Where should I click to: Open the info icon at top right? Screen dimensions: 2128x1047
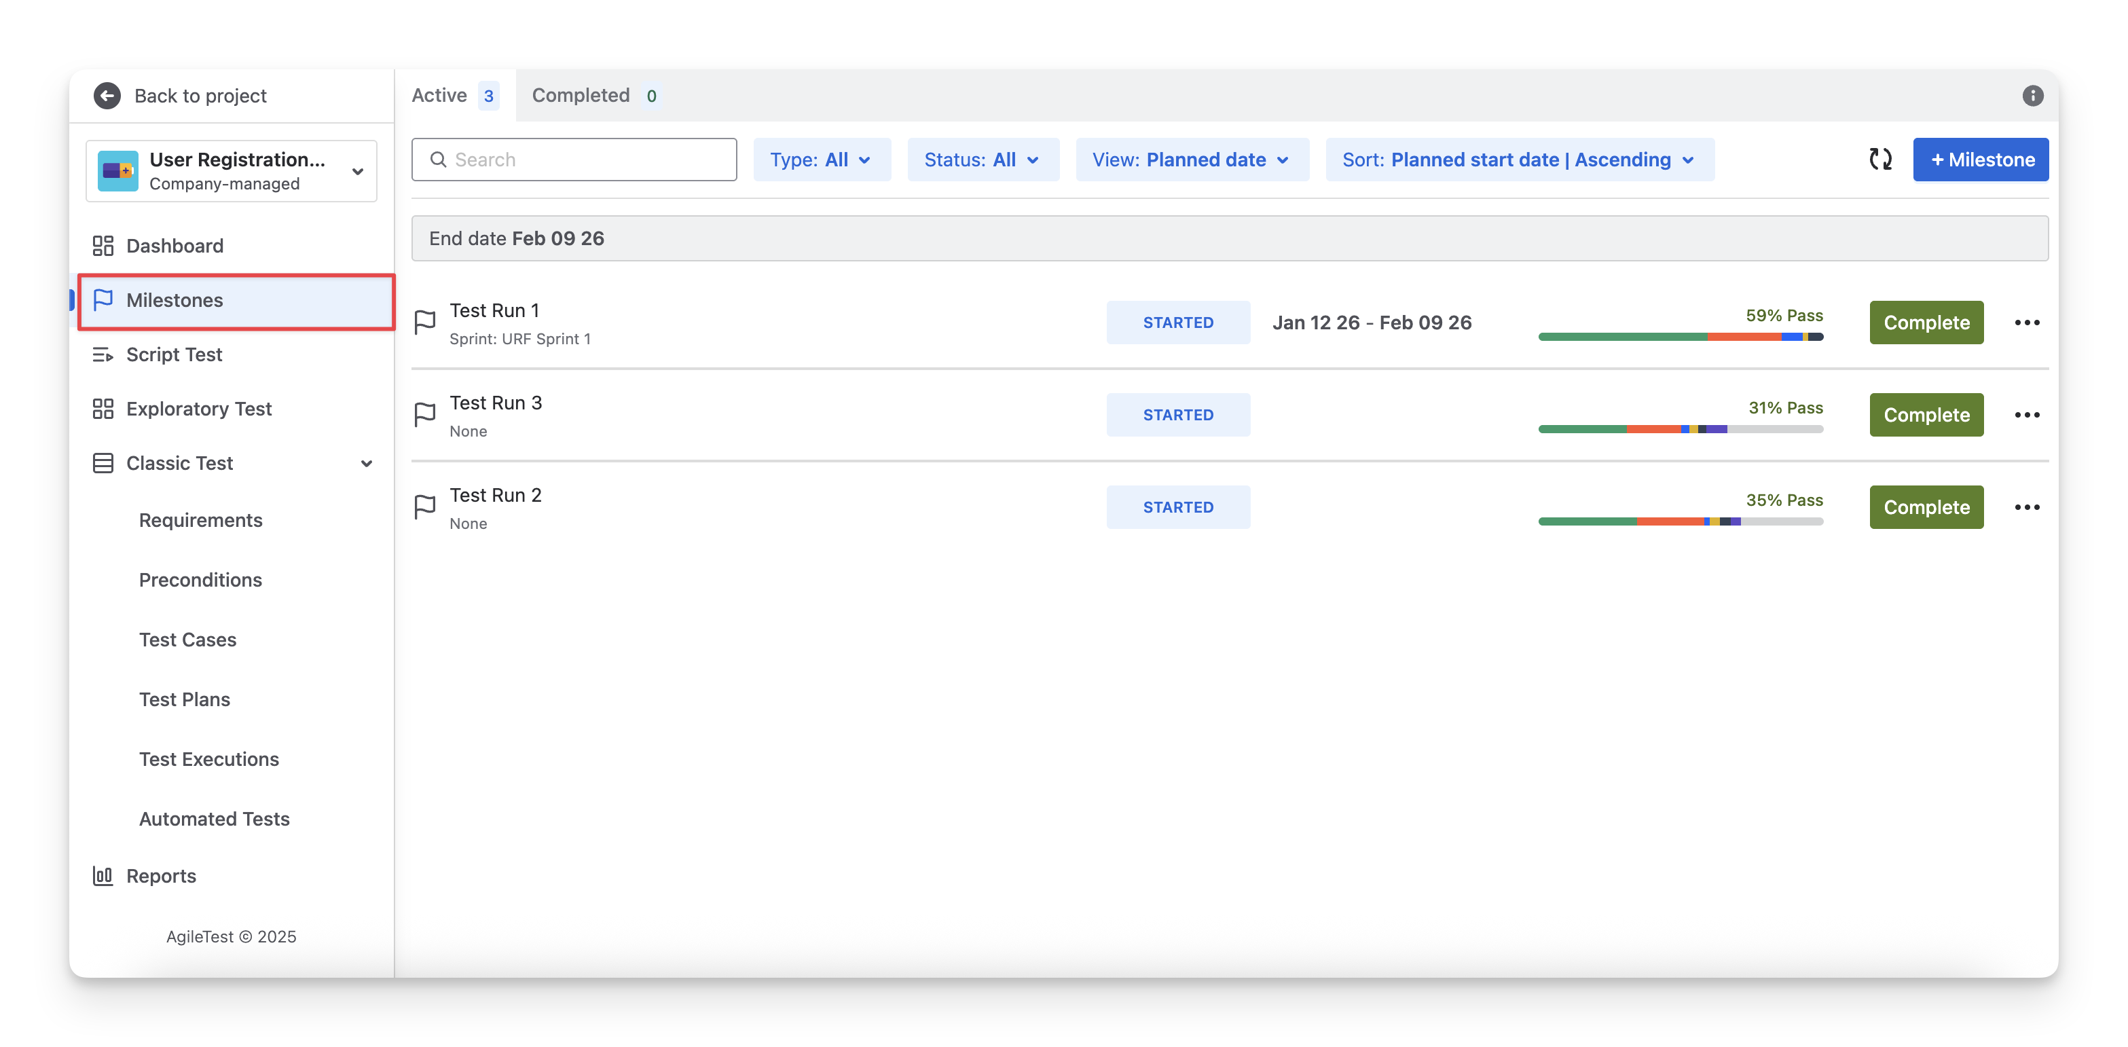[x=2032, y=96]
